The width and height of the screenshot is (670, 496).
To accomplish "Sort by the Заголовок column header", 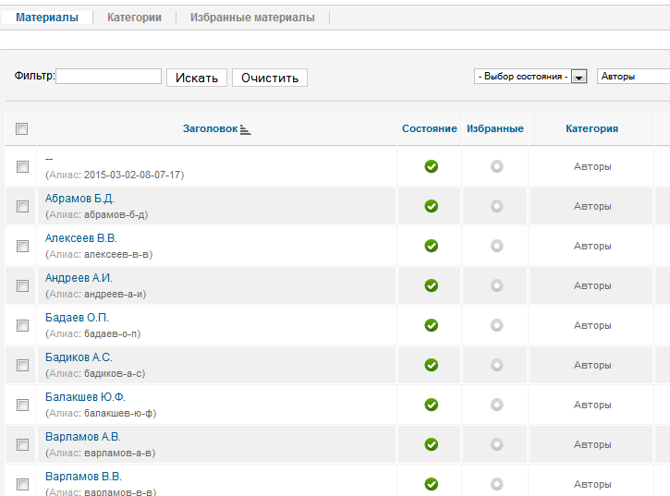I will (210, 128).
